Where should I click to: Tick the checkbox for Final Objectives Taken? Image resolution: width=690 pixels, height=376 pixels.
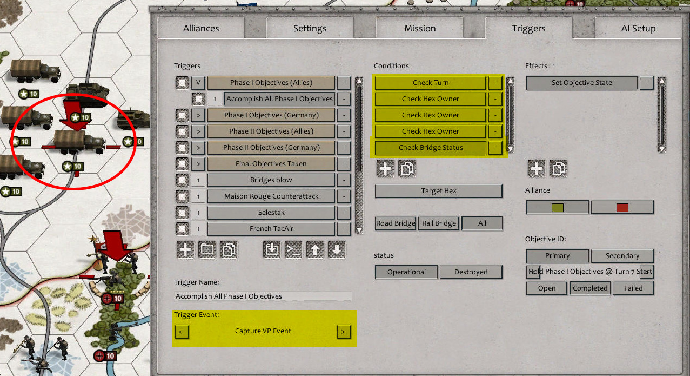click(182, 164)
